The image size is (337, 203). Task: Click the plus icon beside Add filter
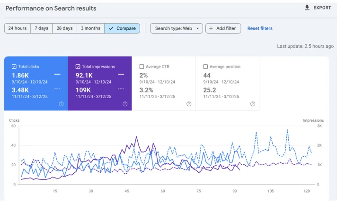coord(211,28)
